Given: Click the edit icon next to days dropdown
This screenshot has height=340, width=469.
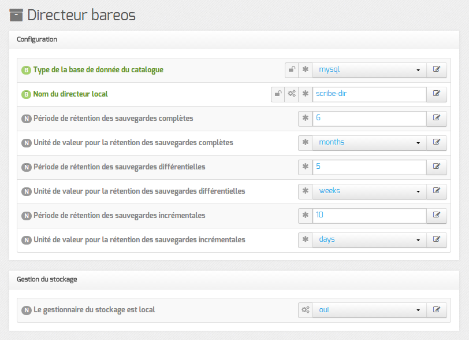Looking at the screenshot, I should click(437, 239).
